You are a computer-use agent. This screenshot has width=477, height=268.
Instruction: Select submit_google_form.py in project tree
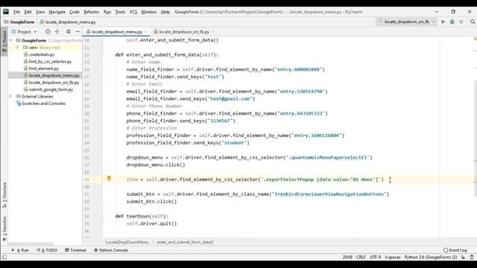[x=48, y=89]
